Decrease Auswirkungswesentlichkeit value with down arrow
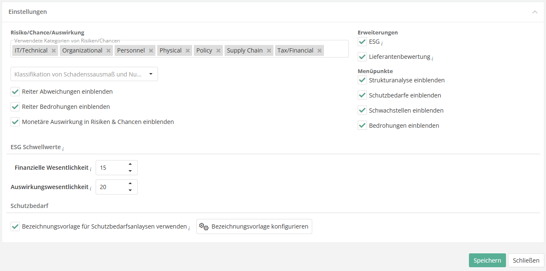 [130, 190]
